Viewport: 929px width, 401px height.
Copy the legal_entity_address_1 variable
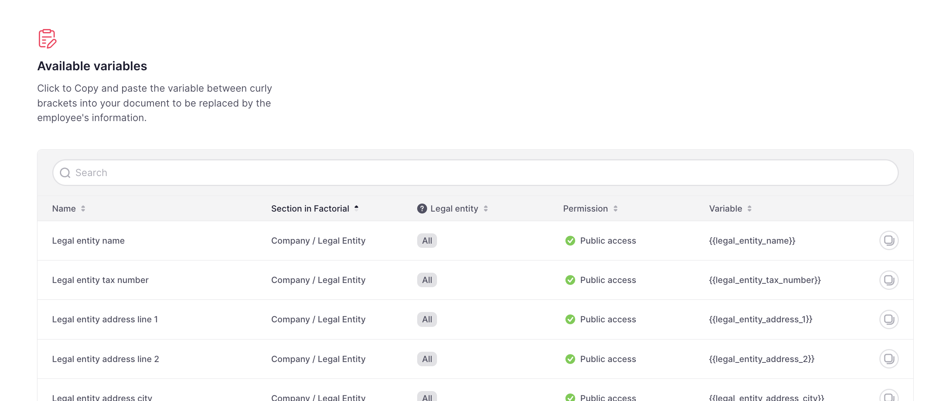889,319
